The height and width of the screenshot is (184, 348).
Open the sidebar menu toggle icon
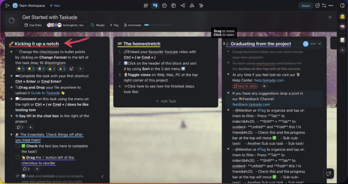coord(7,5)
